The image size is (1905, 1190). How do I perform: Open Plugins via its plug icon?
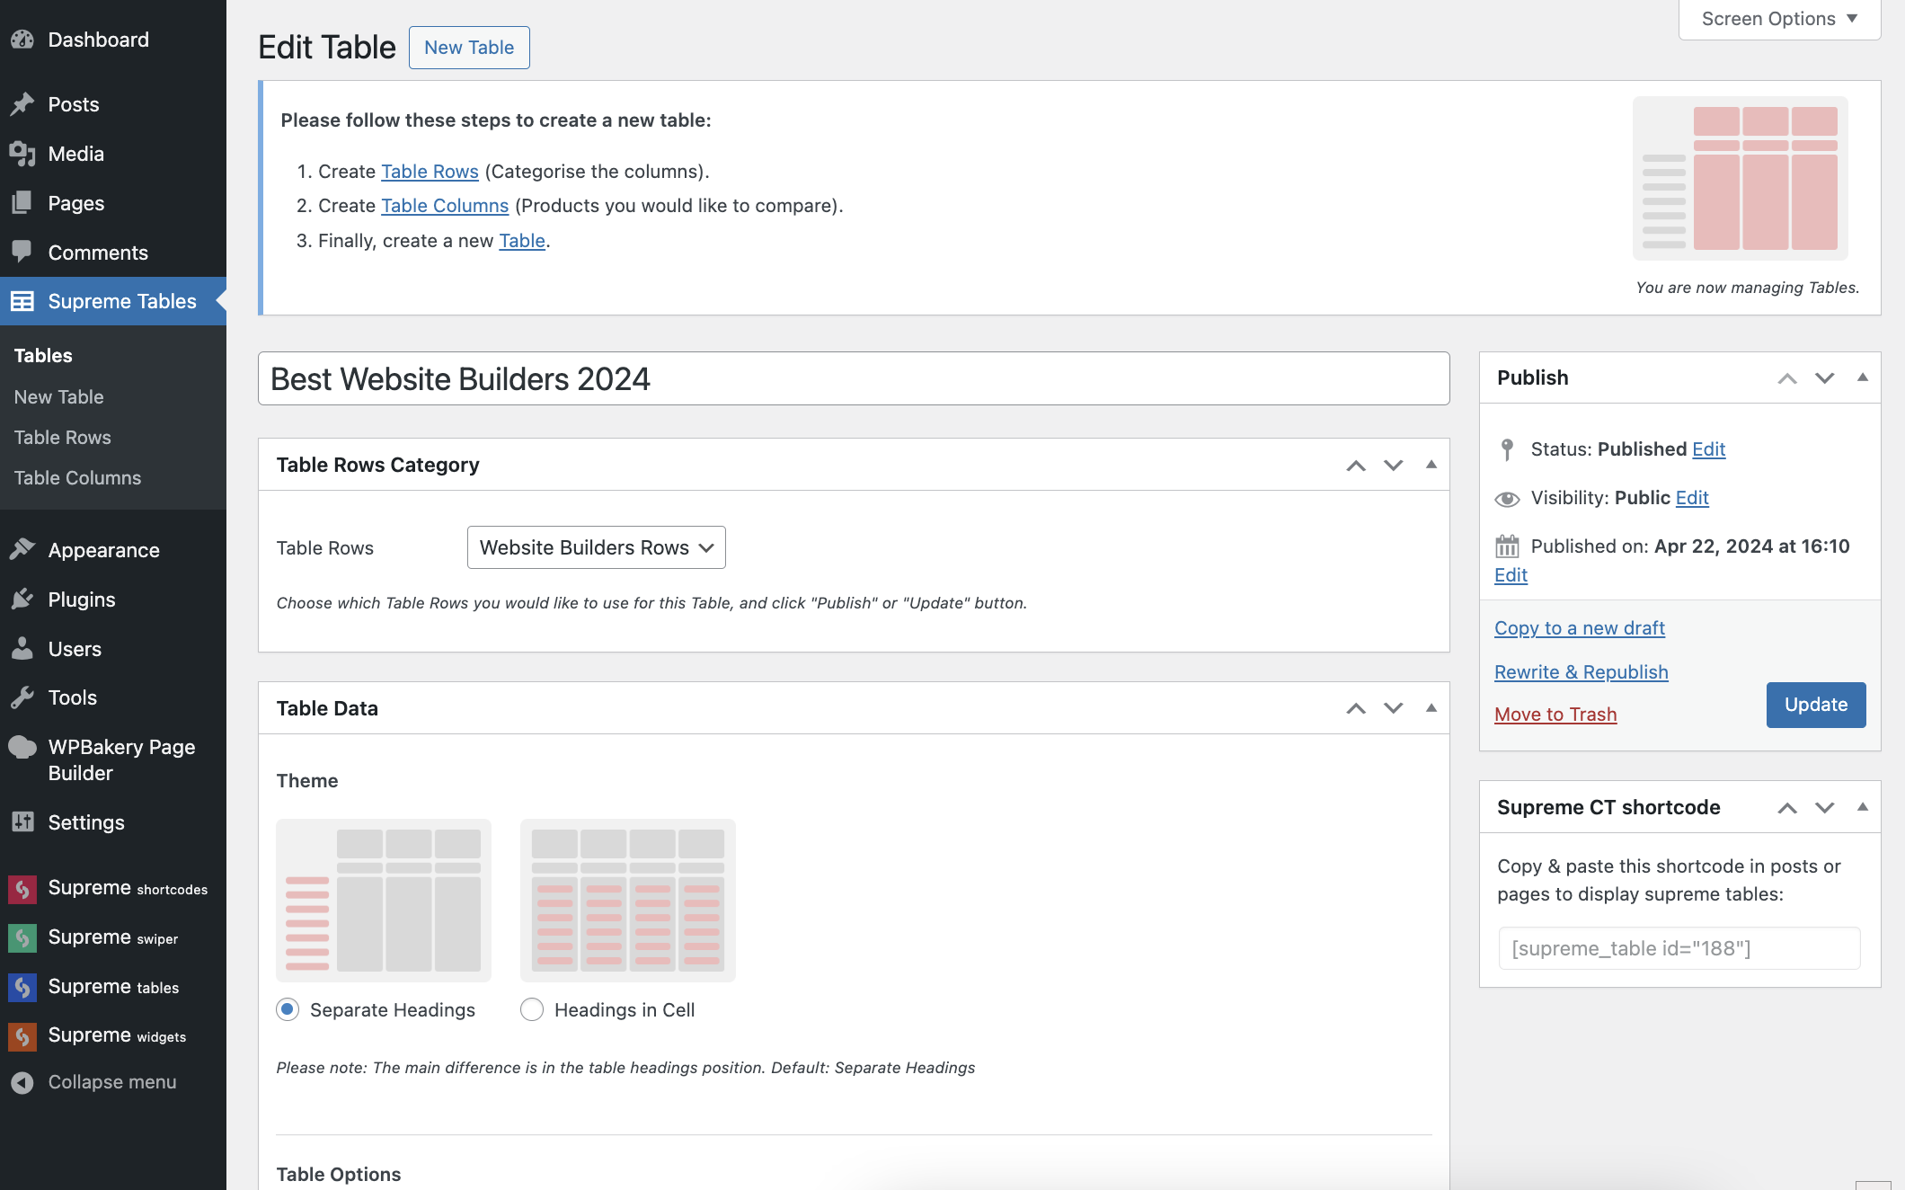(22, 599)
